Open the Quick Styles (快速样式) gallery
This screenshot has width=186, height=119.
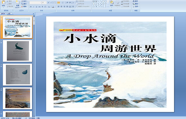tap(117, 4)
